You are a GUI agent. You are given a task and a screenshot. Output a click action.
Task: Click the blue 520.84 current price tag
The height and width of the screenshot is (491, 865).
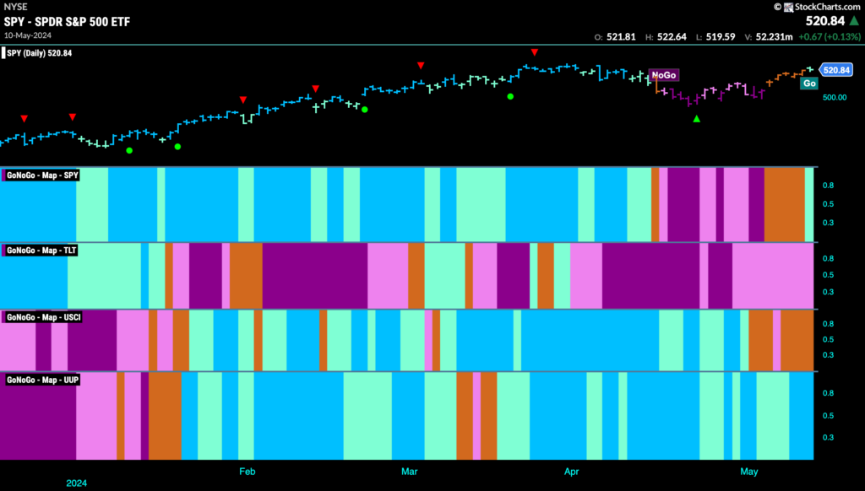[835, 70]
